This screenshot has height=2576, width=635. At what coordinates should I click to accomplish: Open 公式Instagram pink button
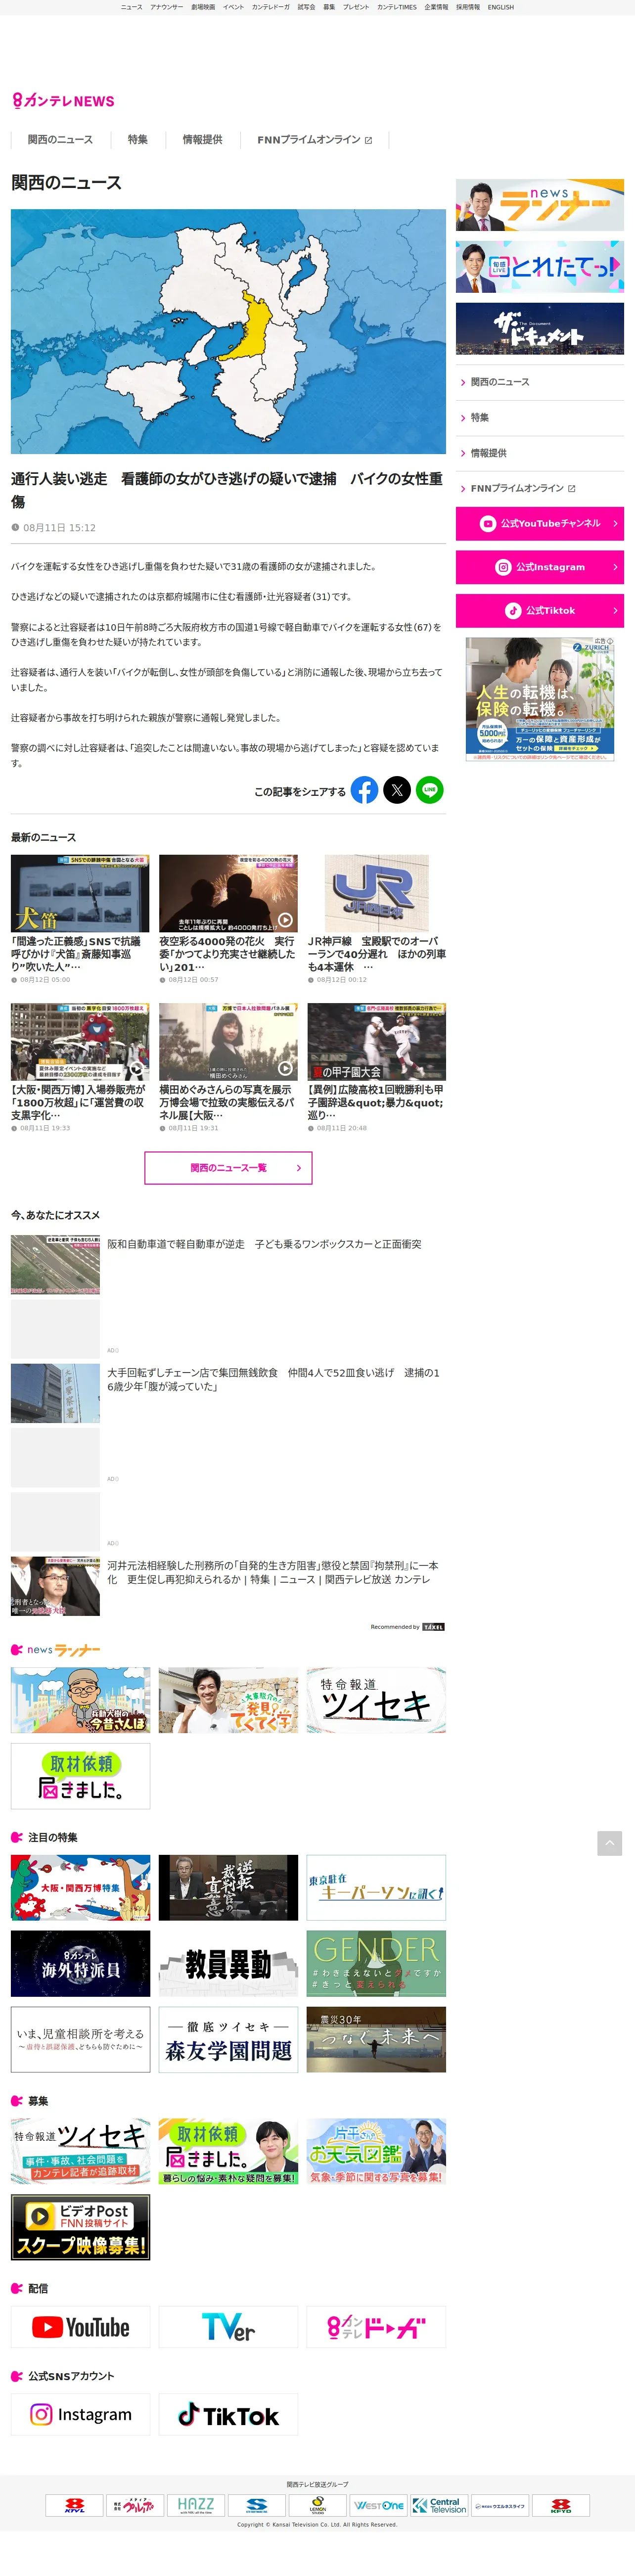[x=540, y=567]
